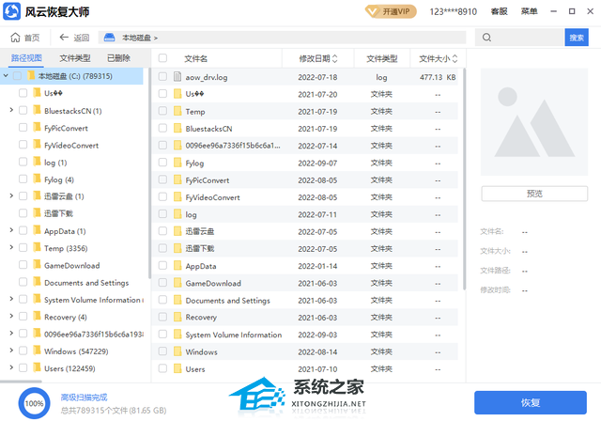Click the 开通VIP button

tap(391, 11)
